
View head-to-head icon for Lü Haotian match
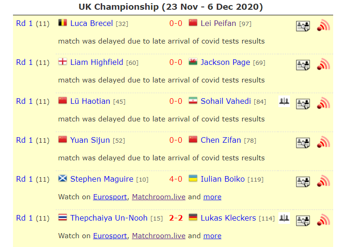point(284,101)
